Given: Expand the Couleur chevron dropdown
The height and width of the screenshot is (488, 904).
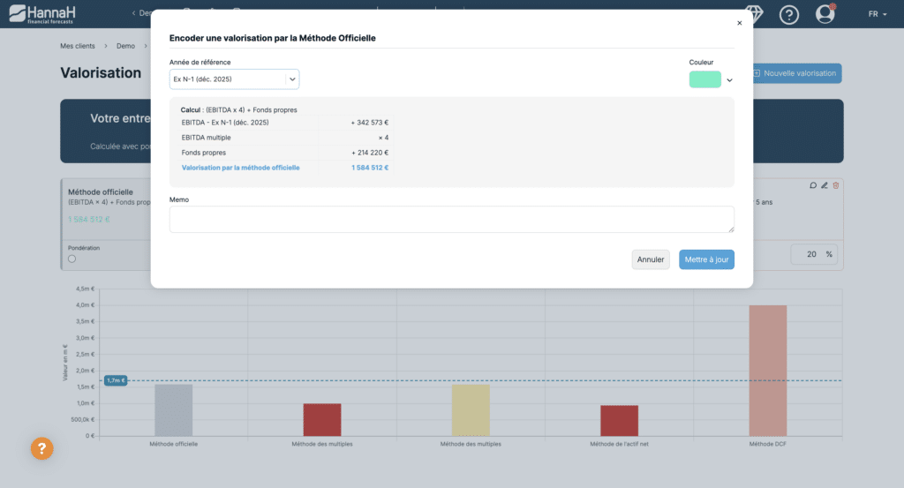Looking at the screenshot, I should coord(729,80).
